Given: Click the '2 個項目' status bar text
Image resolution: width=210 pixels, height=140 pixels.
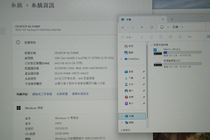Looking at the screenshot, I should pos(125,130).
